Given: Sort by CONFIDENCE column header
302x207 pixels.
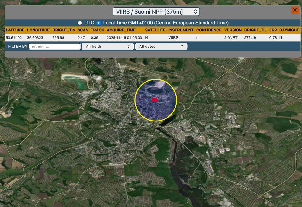Looking at the screenshot, I should pos(209,30).
